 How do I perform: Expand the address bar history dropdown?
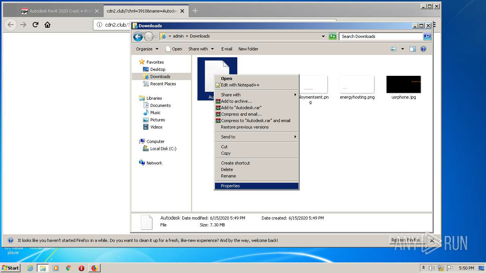(x=323, y=36)
